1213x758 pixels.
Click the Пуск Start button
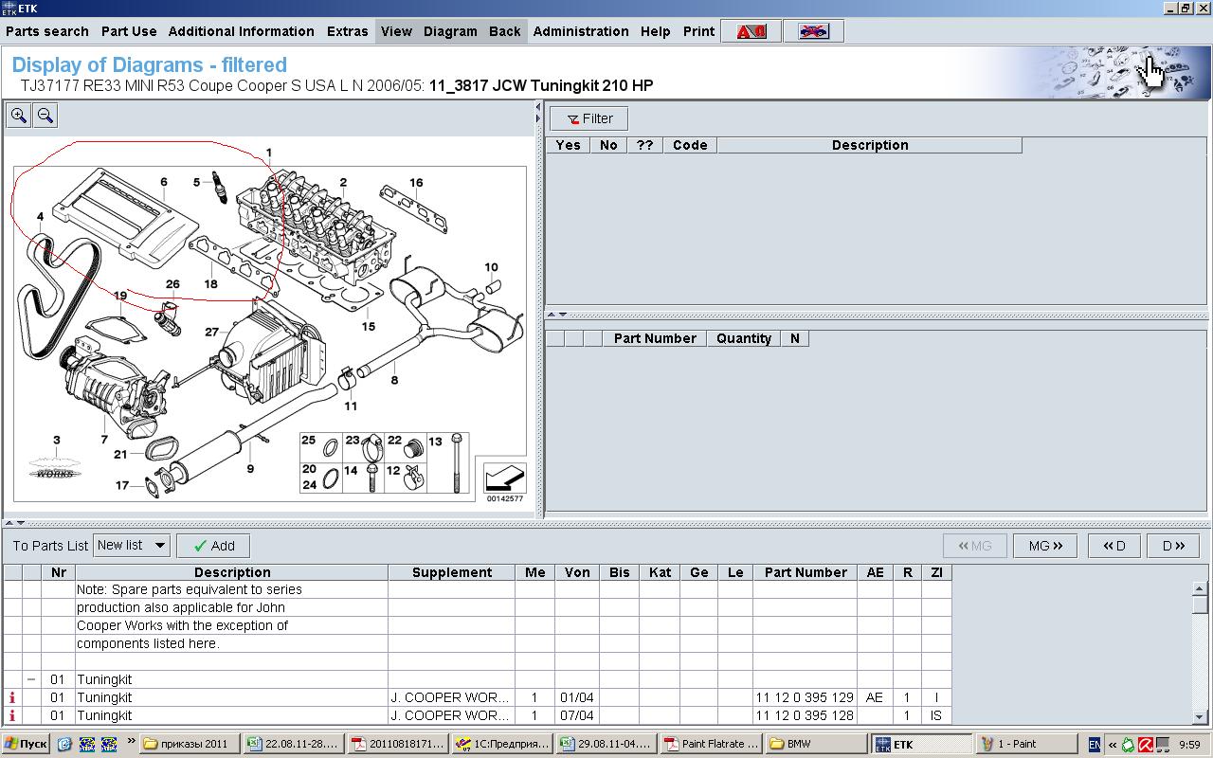(x=26, y=744)
